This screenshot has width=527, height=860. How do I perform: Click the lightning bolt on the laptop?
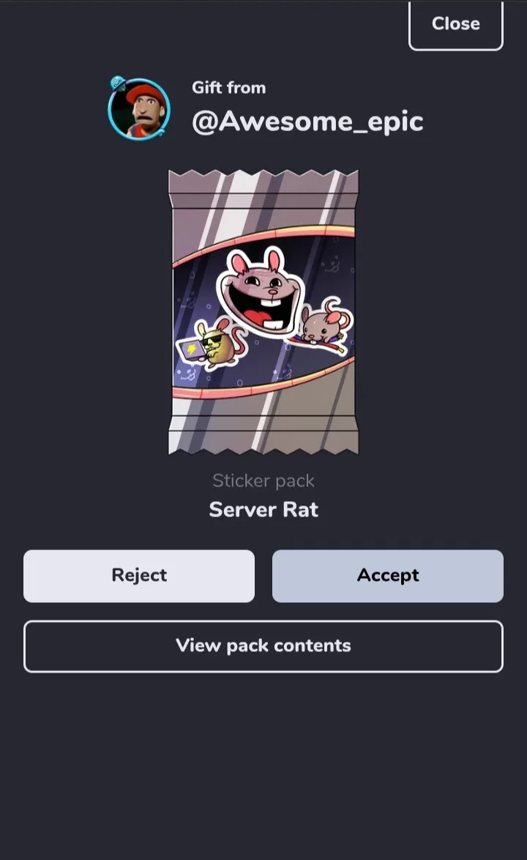pyautogui.click(x=192, y=349)
